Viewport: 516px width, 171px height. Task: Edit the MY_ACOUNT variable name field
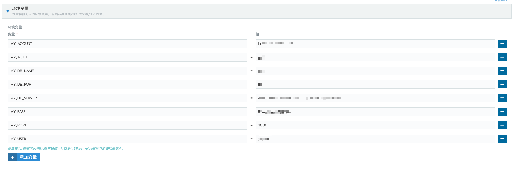(127, 43)
